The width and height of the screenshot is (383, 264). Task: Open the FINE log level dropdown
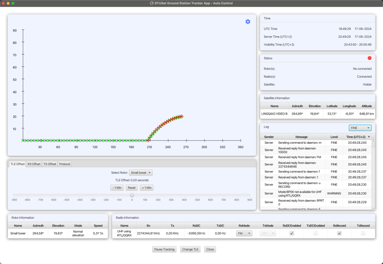[360, 128]
